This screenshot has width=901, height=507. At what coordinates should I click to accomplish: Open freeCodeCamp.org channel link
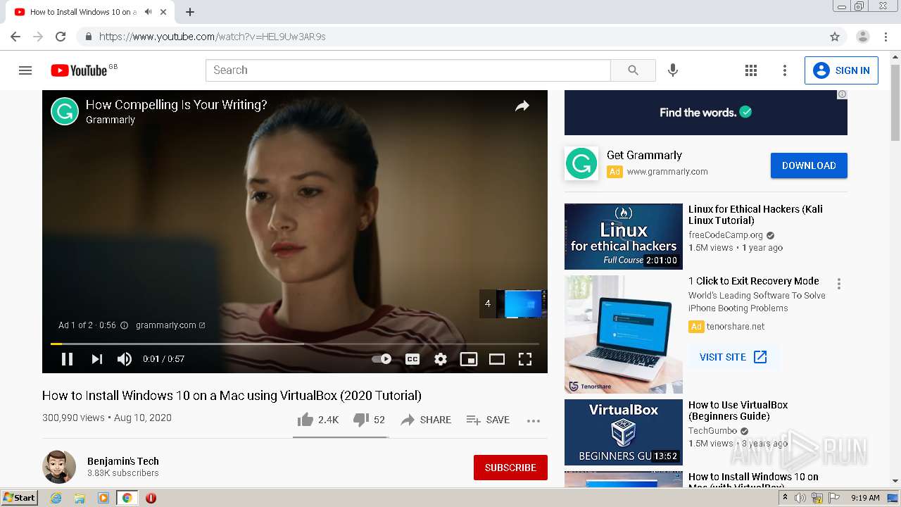click(726, 235)
